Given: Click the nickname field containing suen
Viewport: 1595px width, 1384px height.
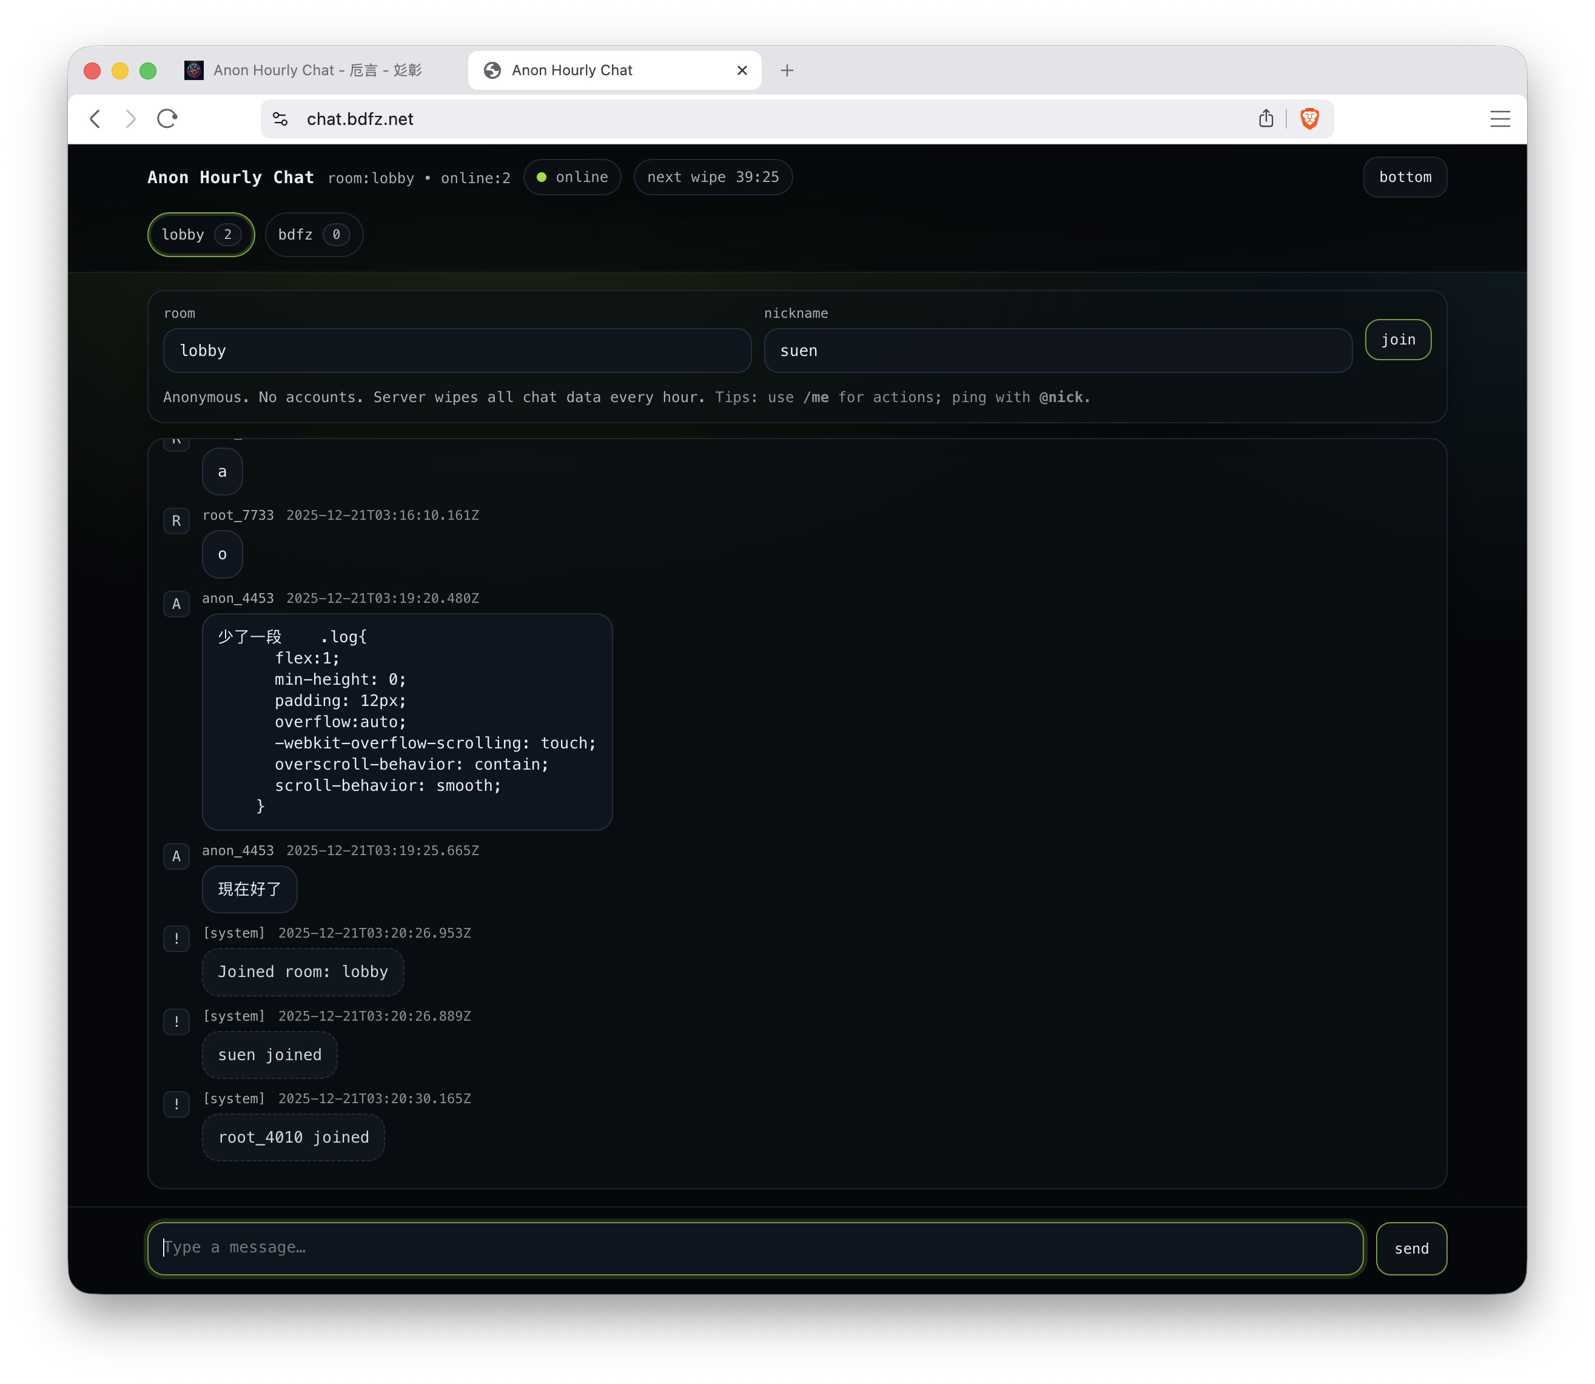Looking at the screenshot, I should pyautogui.click(x=1056, y=351).
